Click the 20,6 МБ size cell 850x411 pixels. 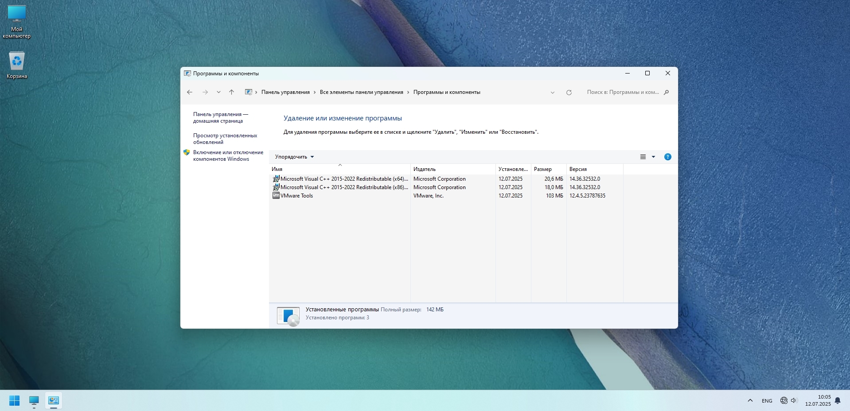554,179
